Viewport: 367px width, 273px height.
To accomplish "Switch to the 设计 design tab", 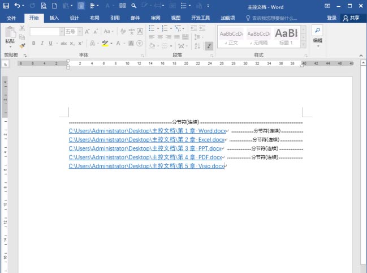I will click(75, 18).
